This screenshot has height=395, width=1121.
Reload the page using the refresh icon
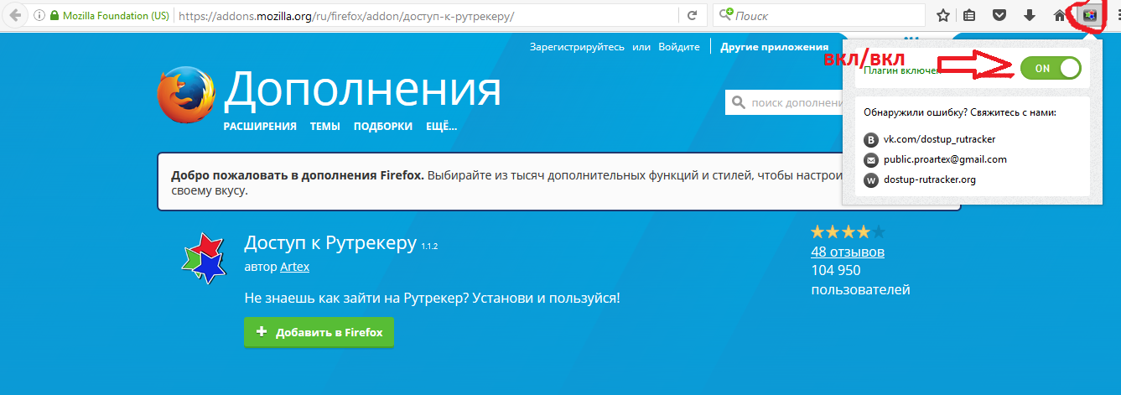[692, 15]
